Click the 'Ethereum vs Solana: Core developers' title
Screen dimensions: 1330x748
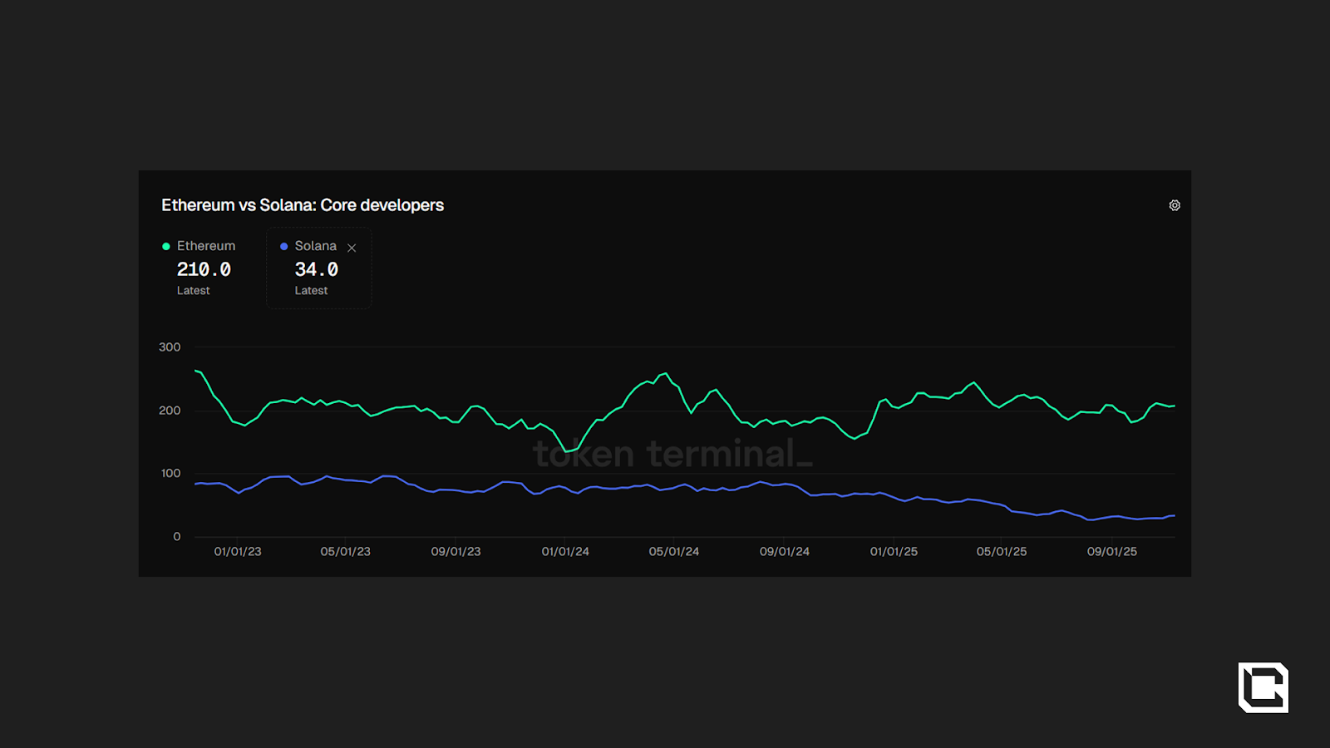click(303, 205)
